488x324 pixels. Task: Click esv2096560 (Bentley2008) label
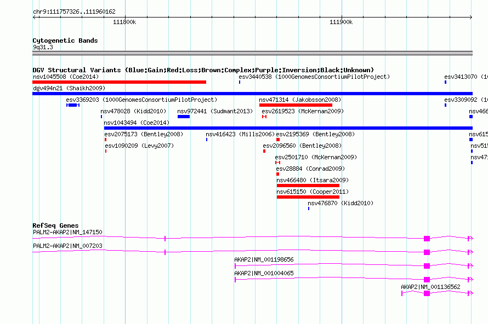302,146
